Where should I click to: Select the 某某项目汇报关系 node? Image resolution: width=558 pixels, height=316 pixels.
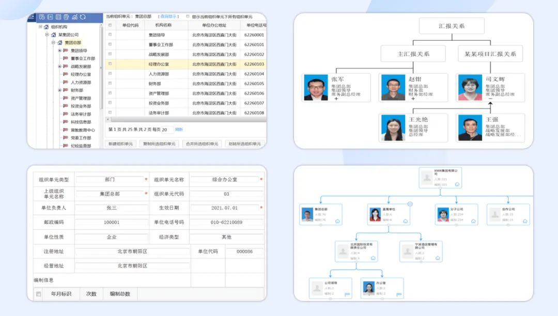coord(490,54)
